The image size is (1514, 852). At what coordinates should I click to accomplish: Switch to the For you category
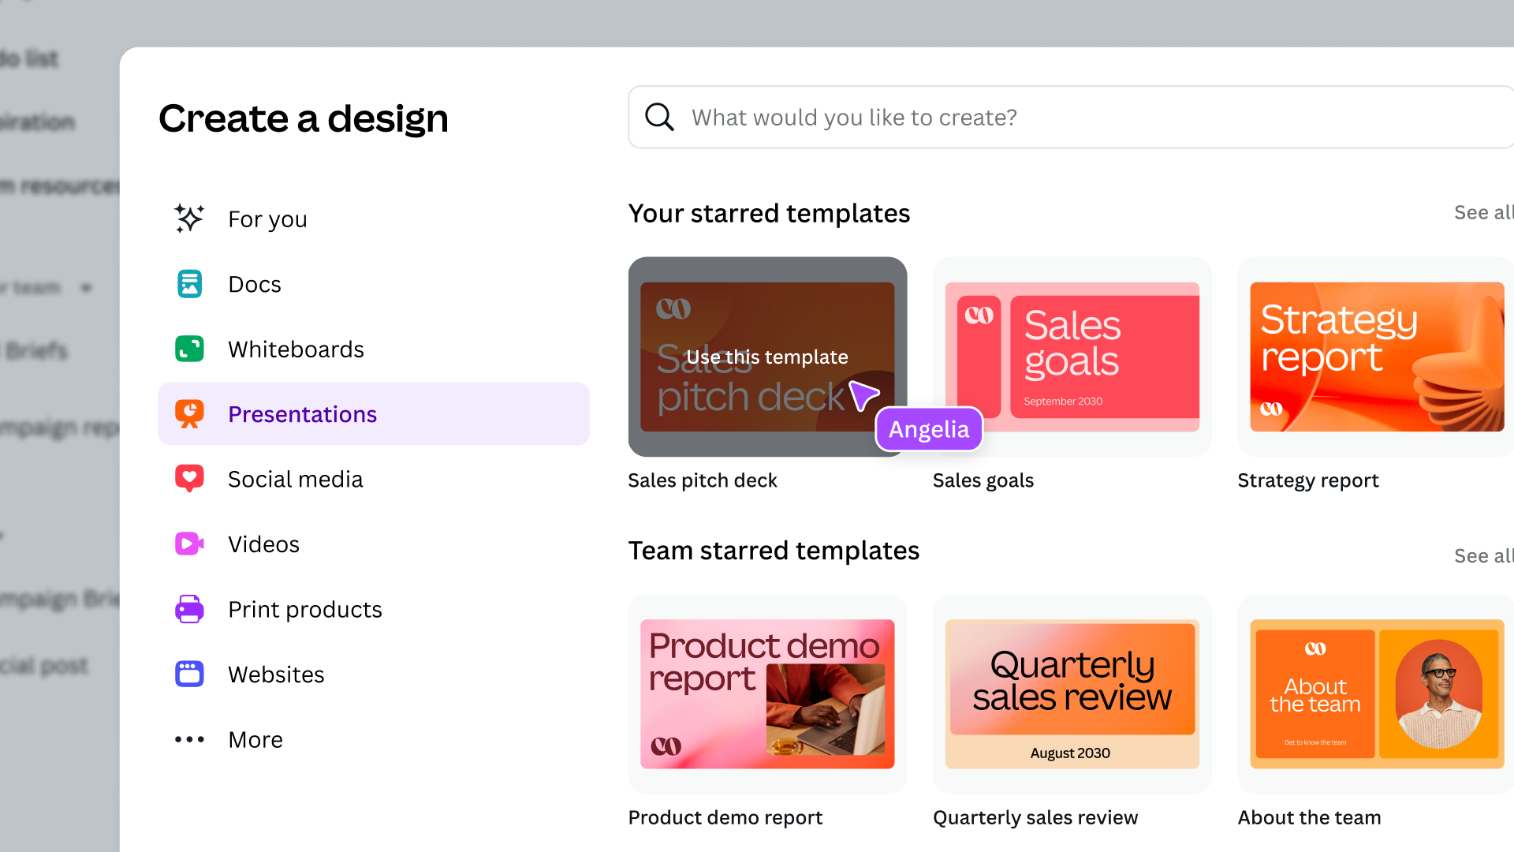pos(267,219)
